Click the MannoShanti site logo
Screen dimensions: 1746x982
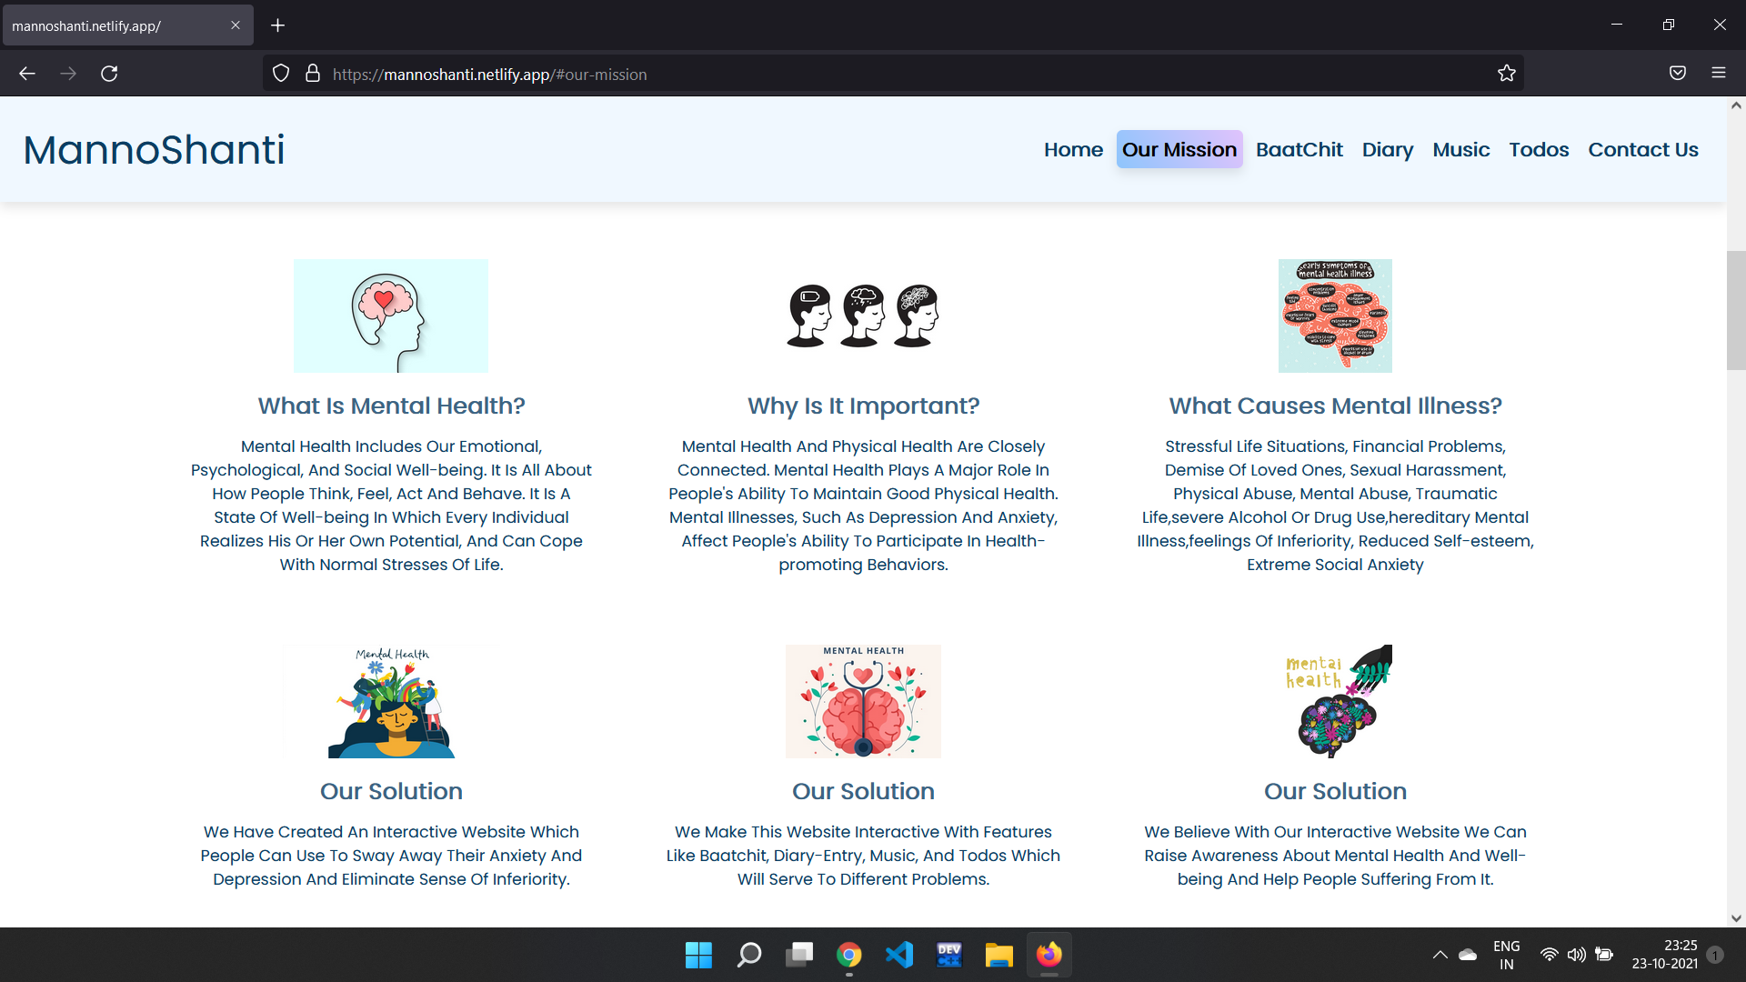[154, 150]
